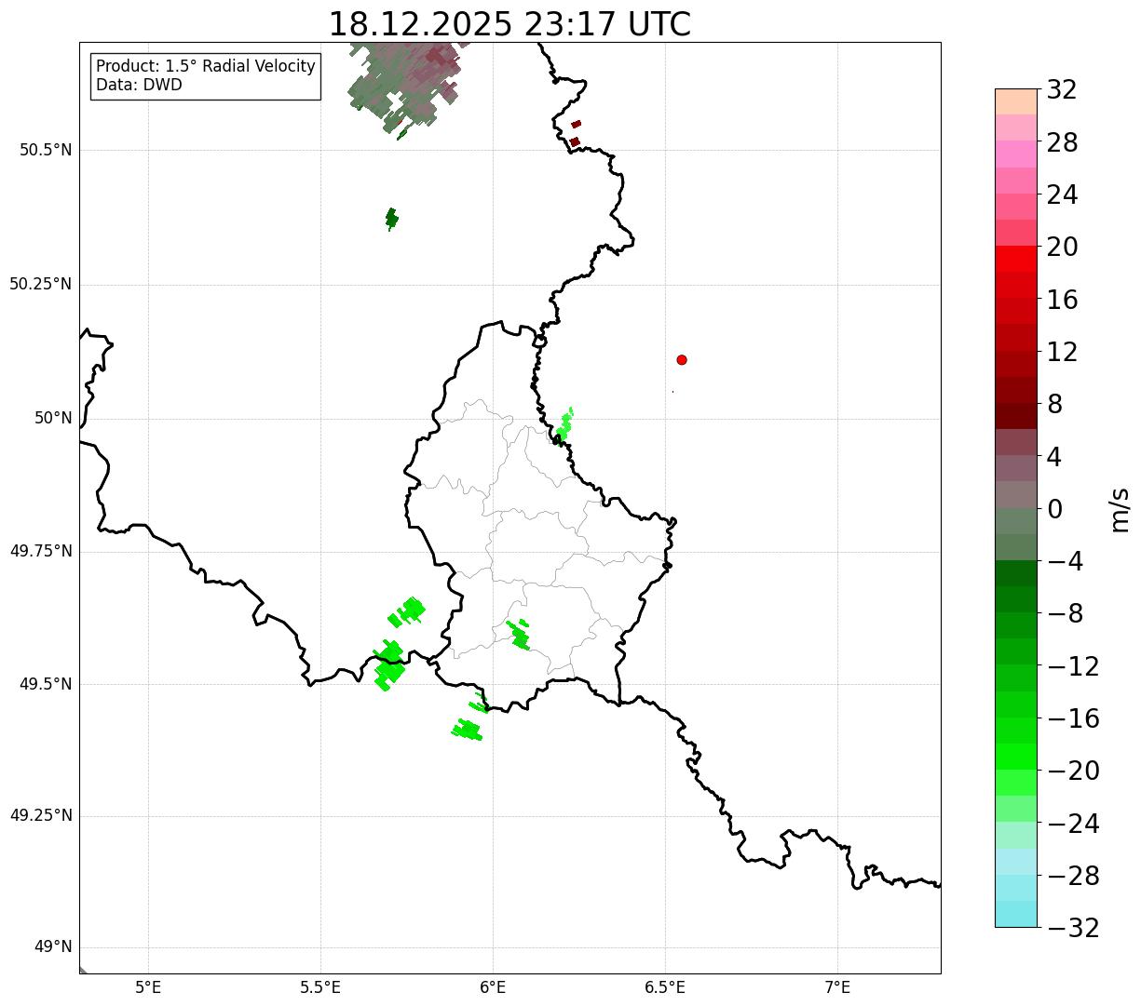Click the −12 colorbar tick label
The image size is (1141, 1006).
[x=1073, y=666]
